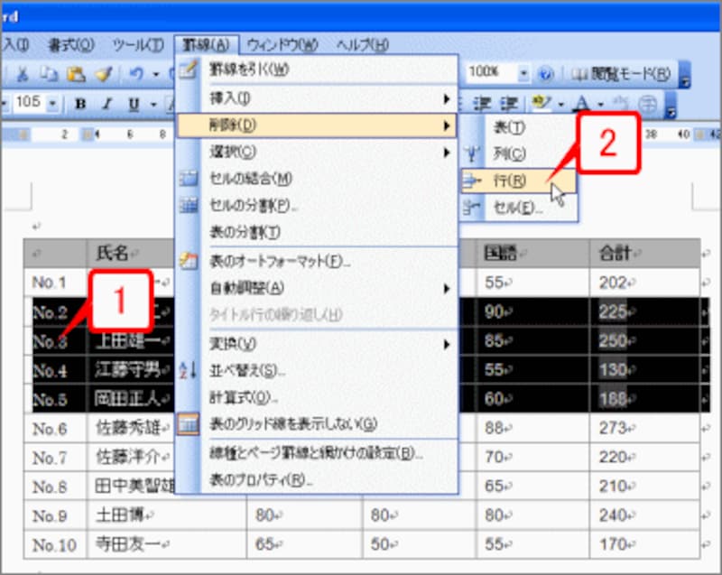Click the cell 寺田友一
This screenshot has height=575, width=722.
167,544
